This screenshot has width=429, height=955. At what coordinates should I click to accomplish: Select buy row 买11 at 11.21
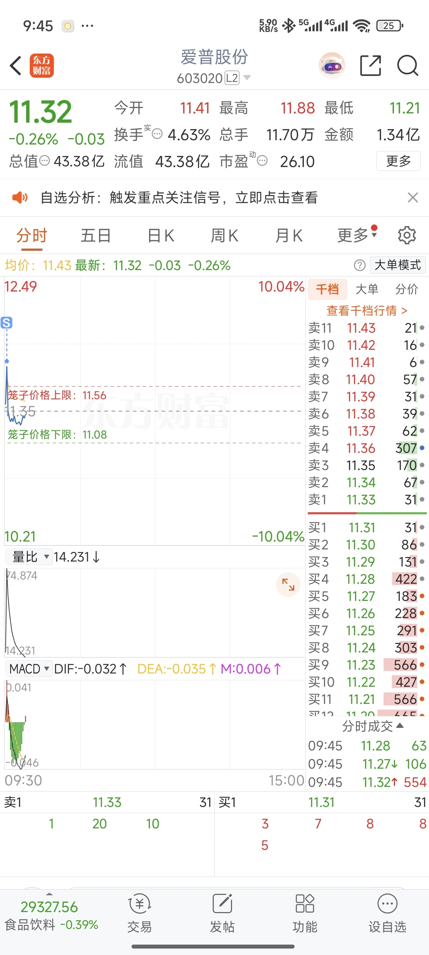tap(367, 699)
